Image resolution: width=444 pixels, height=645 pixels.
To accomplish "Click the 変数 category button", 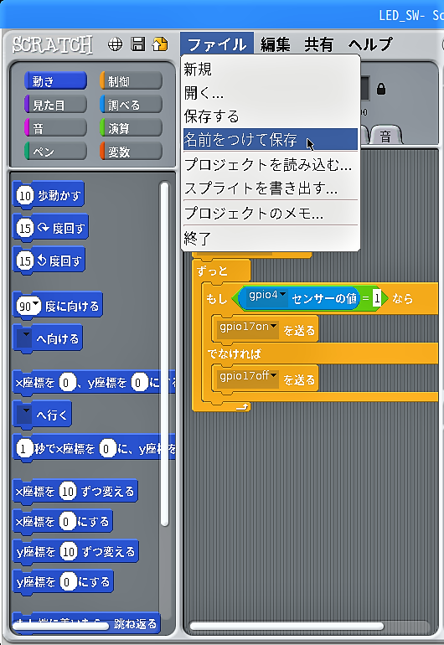I will pyautogui.click(x=131, y=152).
